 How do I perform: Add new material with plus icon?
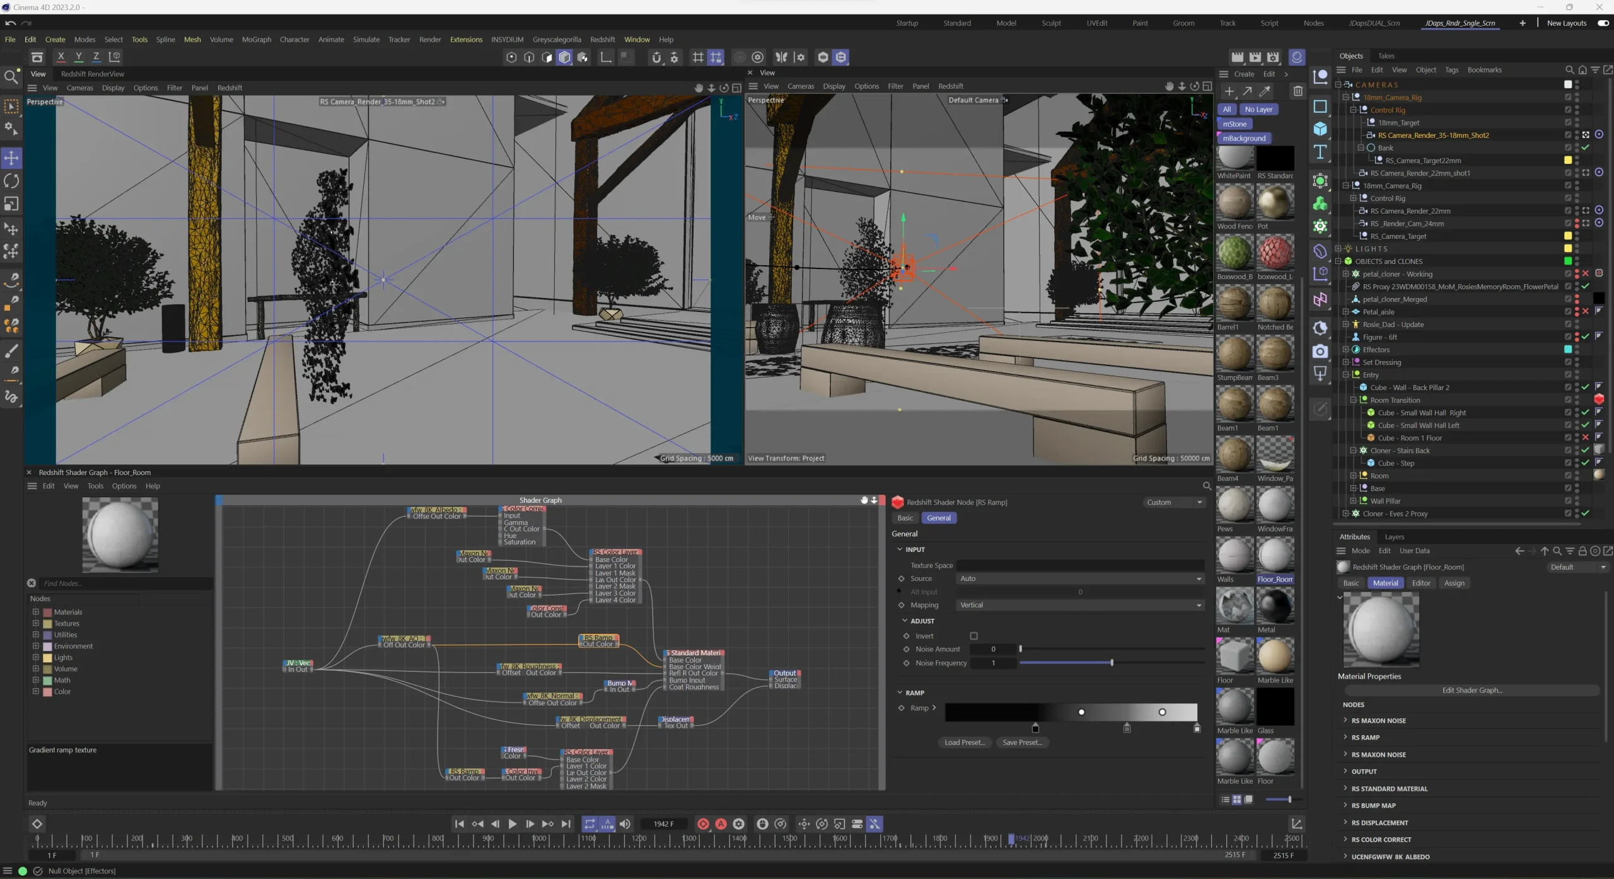click(x=1229, y=91)
